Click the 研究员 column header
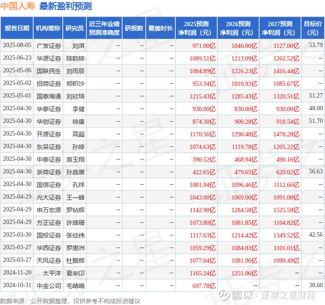The width and height of the screenshot is (325, 305). pyautogui.click(x=75, y=28)
